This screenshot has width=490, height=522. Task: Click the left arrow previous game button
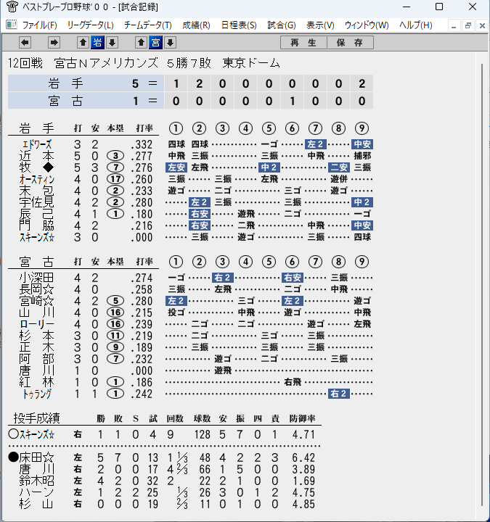pos(25,43)
